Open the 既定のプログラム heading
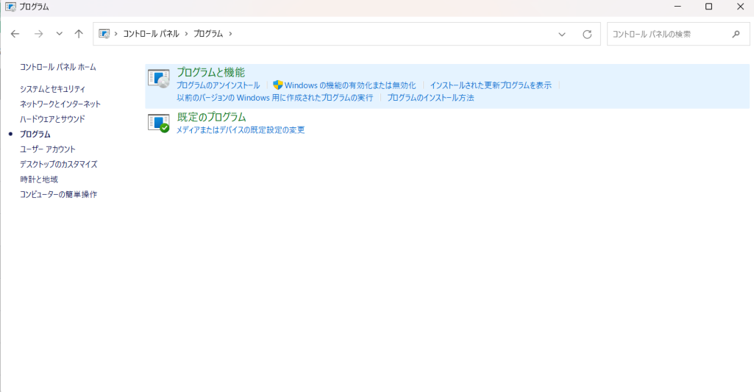 pos(212,117)
